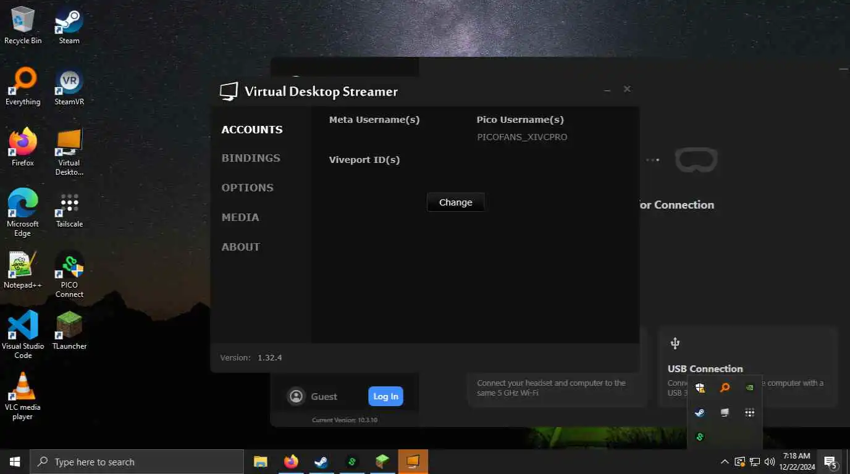Click the Version 1.32.4 label
The image size is (850, 474).
pos(251,358)
